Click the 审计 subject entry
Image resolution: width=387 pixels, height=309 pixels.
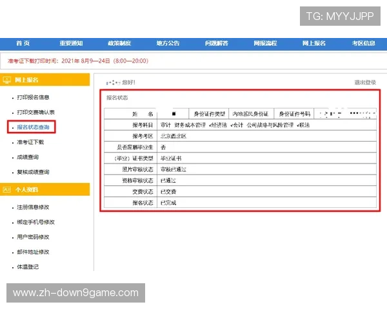[x=166, y=125]
